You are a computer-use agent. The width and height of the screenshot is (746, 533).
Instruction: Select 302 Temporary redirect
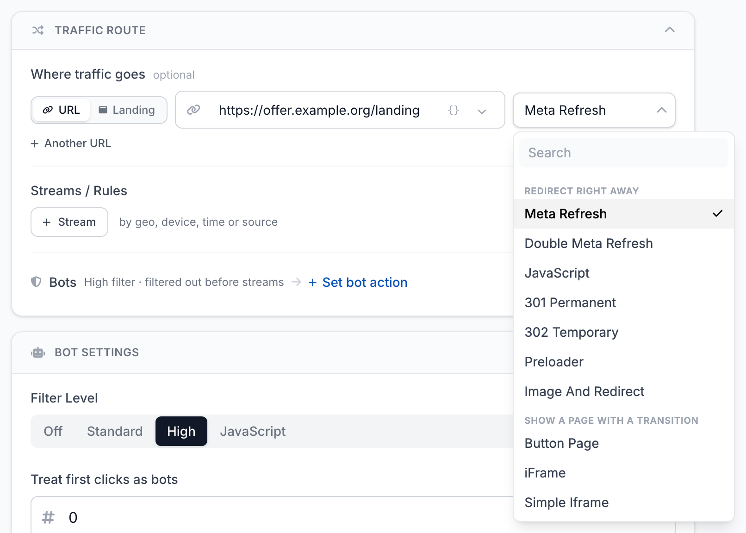pyautogui.click(x=624, y=332)
